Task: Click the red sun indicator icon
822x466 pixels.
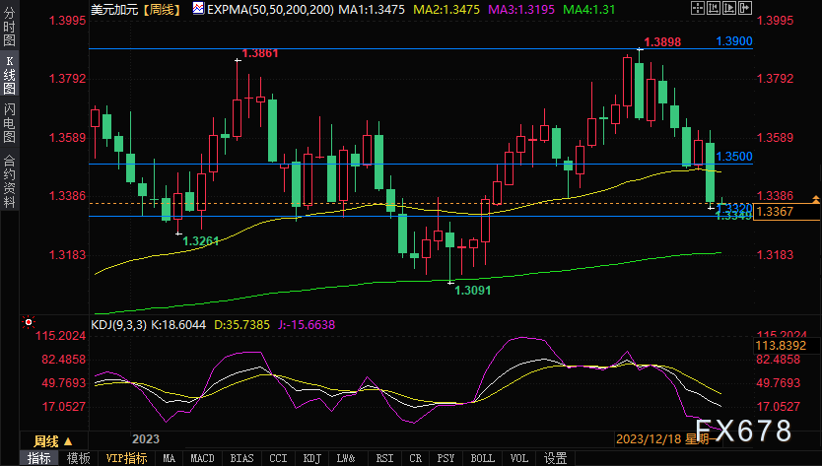Action: (x=29, y=322)
